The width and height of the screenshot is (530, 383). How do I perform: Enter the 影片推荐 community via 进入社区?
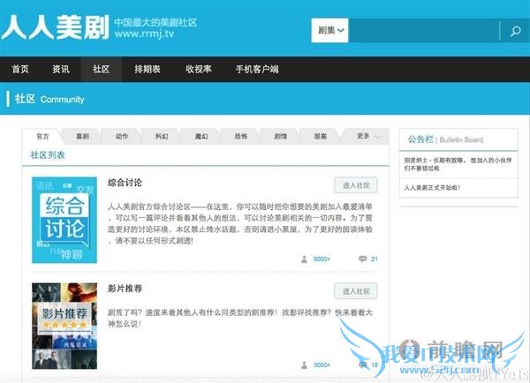click(x=356, y=291)
